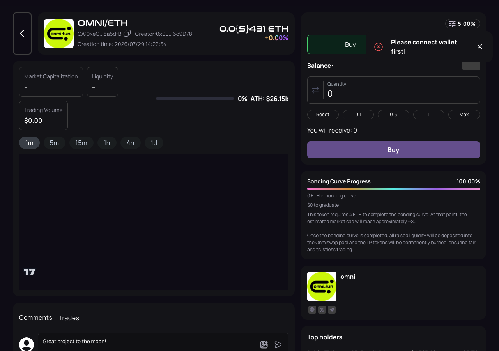Set quantity to 1 preset
This screenshot has height=351, width=499.
429,115
